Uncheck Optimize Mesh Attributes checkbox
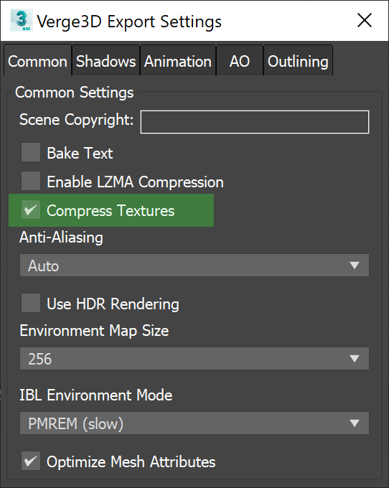The height and width of the screenshot is (488, 389). point(31,461)
